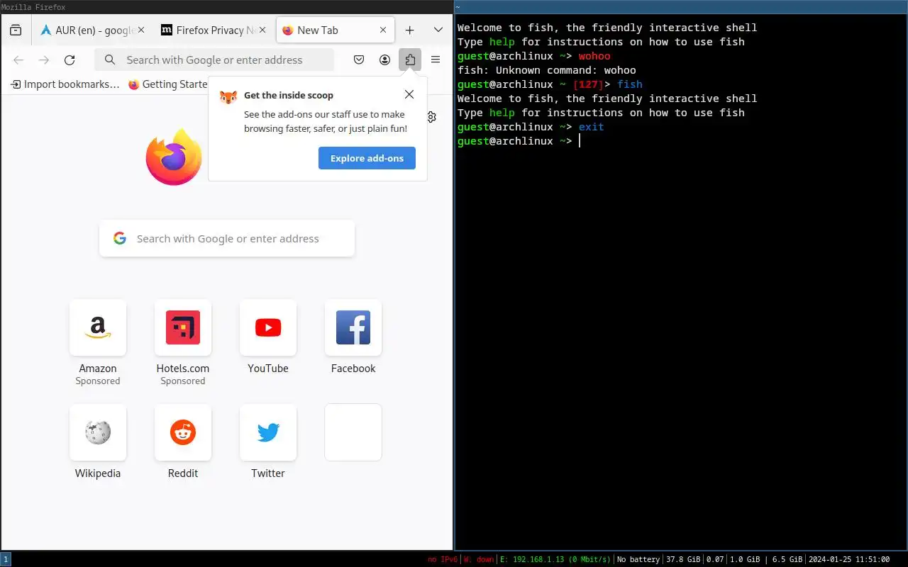Click the first green 'help' word in terminal
This screenshot has height=567, width=908.
pyautogui.click(x=502, y=42)
